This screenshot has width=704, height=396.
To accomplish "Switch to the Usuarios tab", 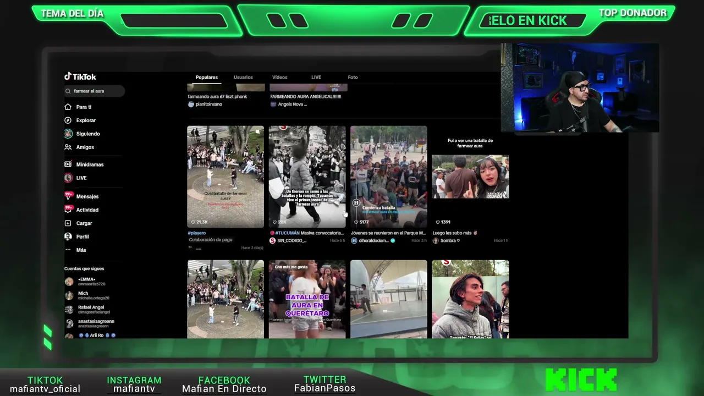I will (243, 78).
